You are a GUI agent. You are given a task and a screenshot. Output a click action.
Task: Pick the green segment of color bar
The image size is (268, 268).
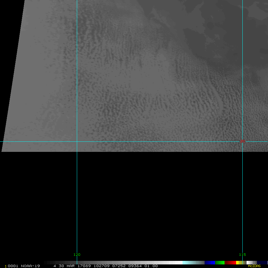coord(220,263)
